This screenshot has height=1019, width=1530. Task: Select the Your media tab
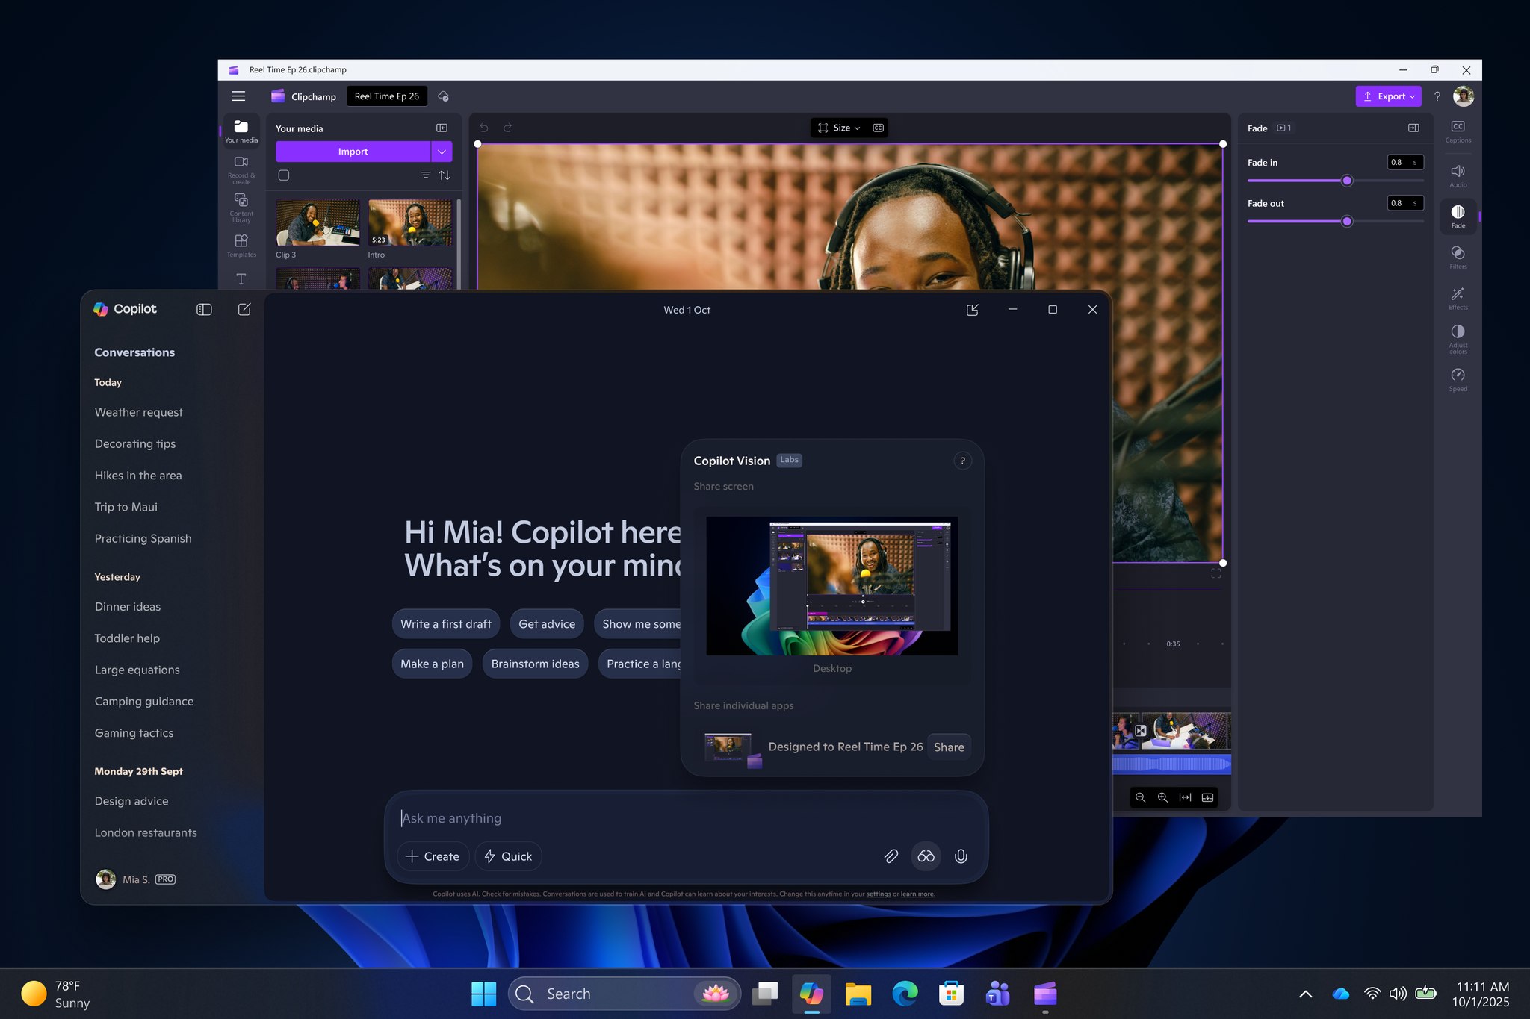pyautogui.click(x=241, y=131)
